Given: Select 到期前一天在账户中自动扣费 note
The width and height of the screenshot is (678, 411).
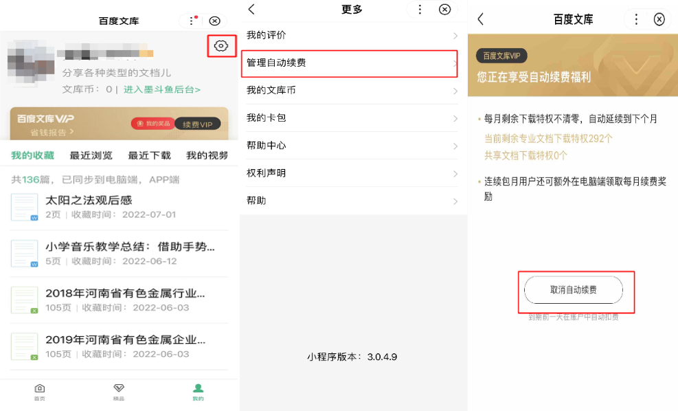Looking at the screenshot, I should (x=574, y=317).
